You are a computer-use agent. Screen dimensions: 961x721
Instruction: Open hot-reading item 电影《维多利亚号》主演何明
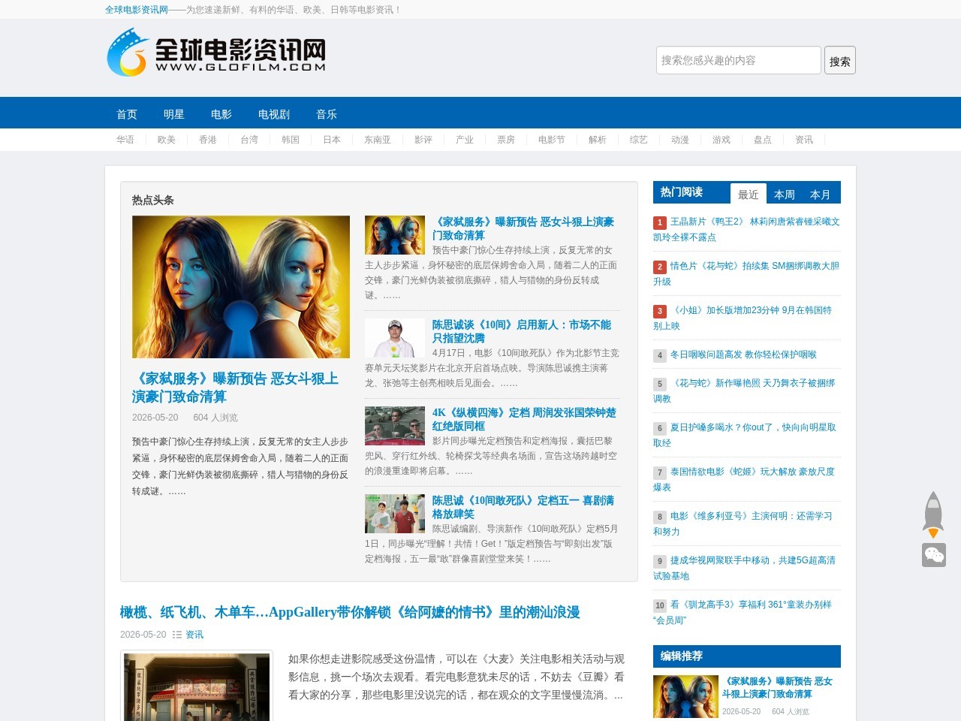pyautogui.click(x=743, y=523)
